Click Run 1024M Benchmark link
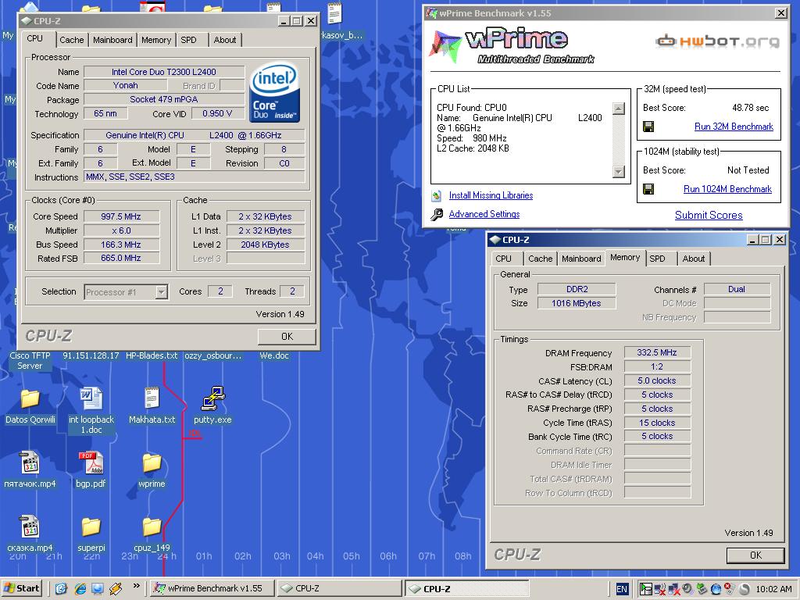 727,189
